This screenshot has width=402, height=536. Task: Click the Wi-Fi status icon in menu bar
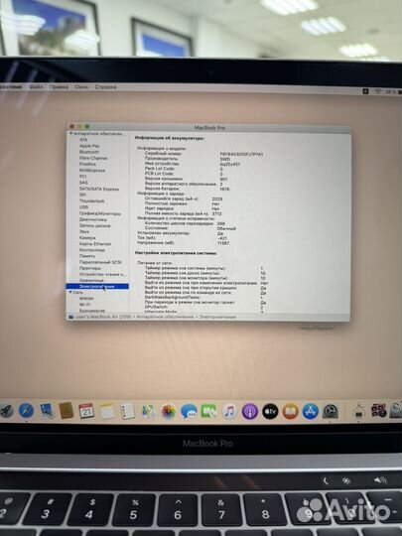[x=378, y=91]
